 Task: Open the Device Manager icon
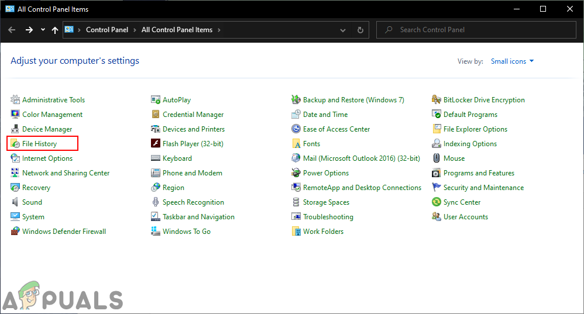(15, 129)
